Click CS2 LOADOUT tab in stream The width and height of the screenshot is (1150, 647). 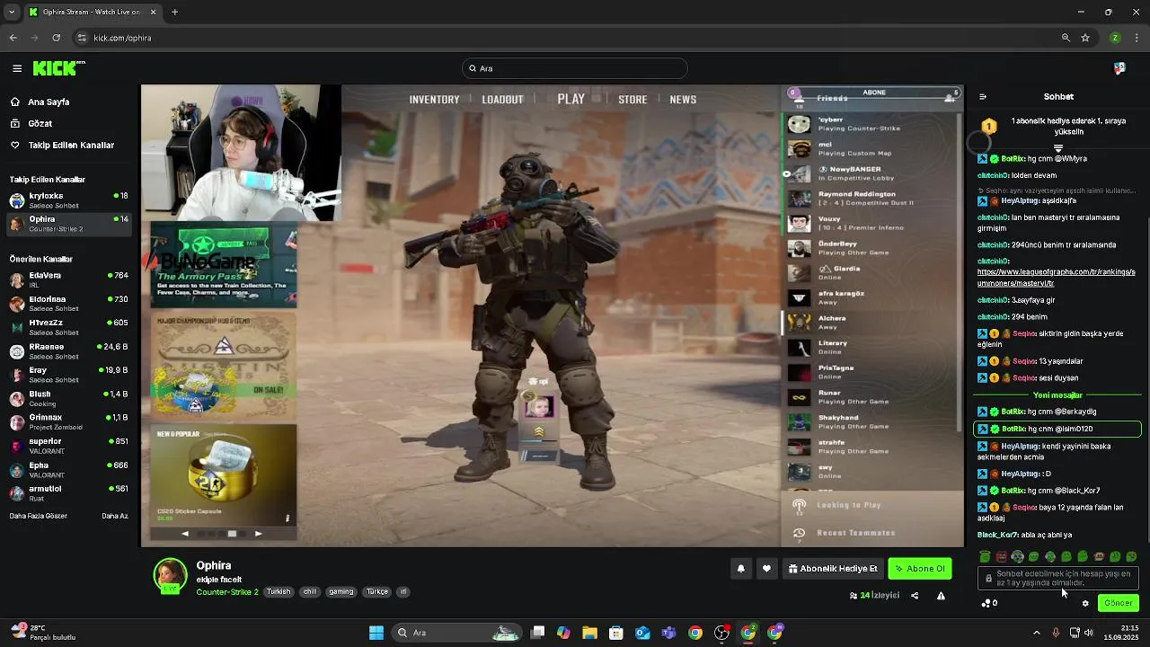pos(502,100)
